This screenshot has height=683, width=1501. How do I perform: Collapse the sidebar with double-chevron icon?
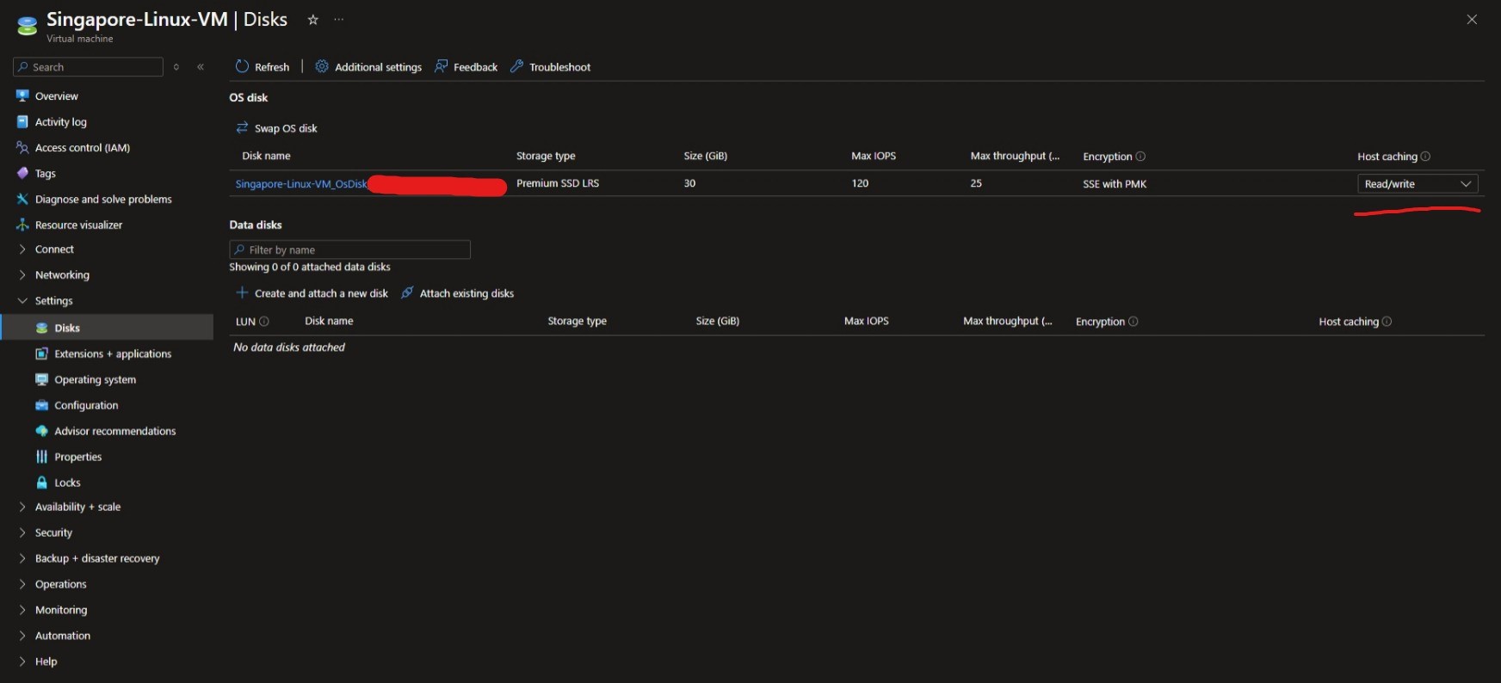201,67
